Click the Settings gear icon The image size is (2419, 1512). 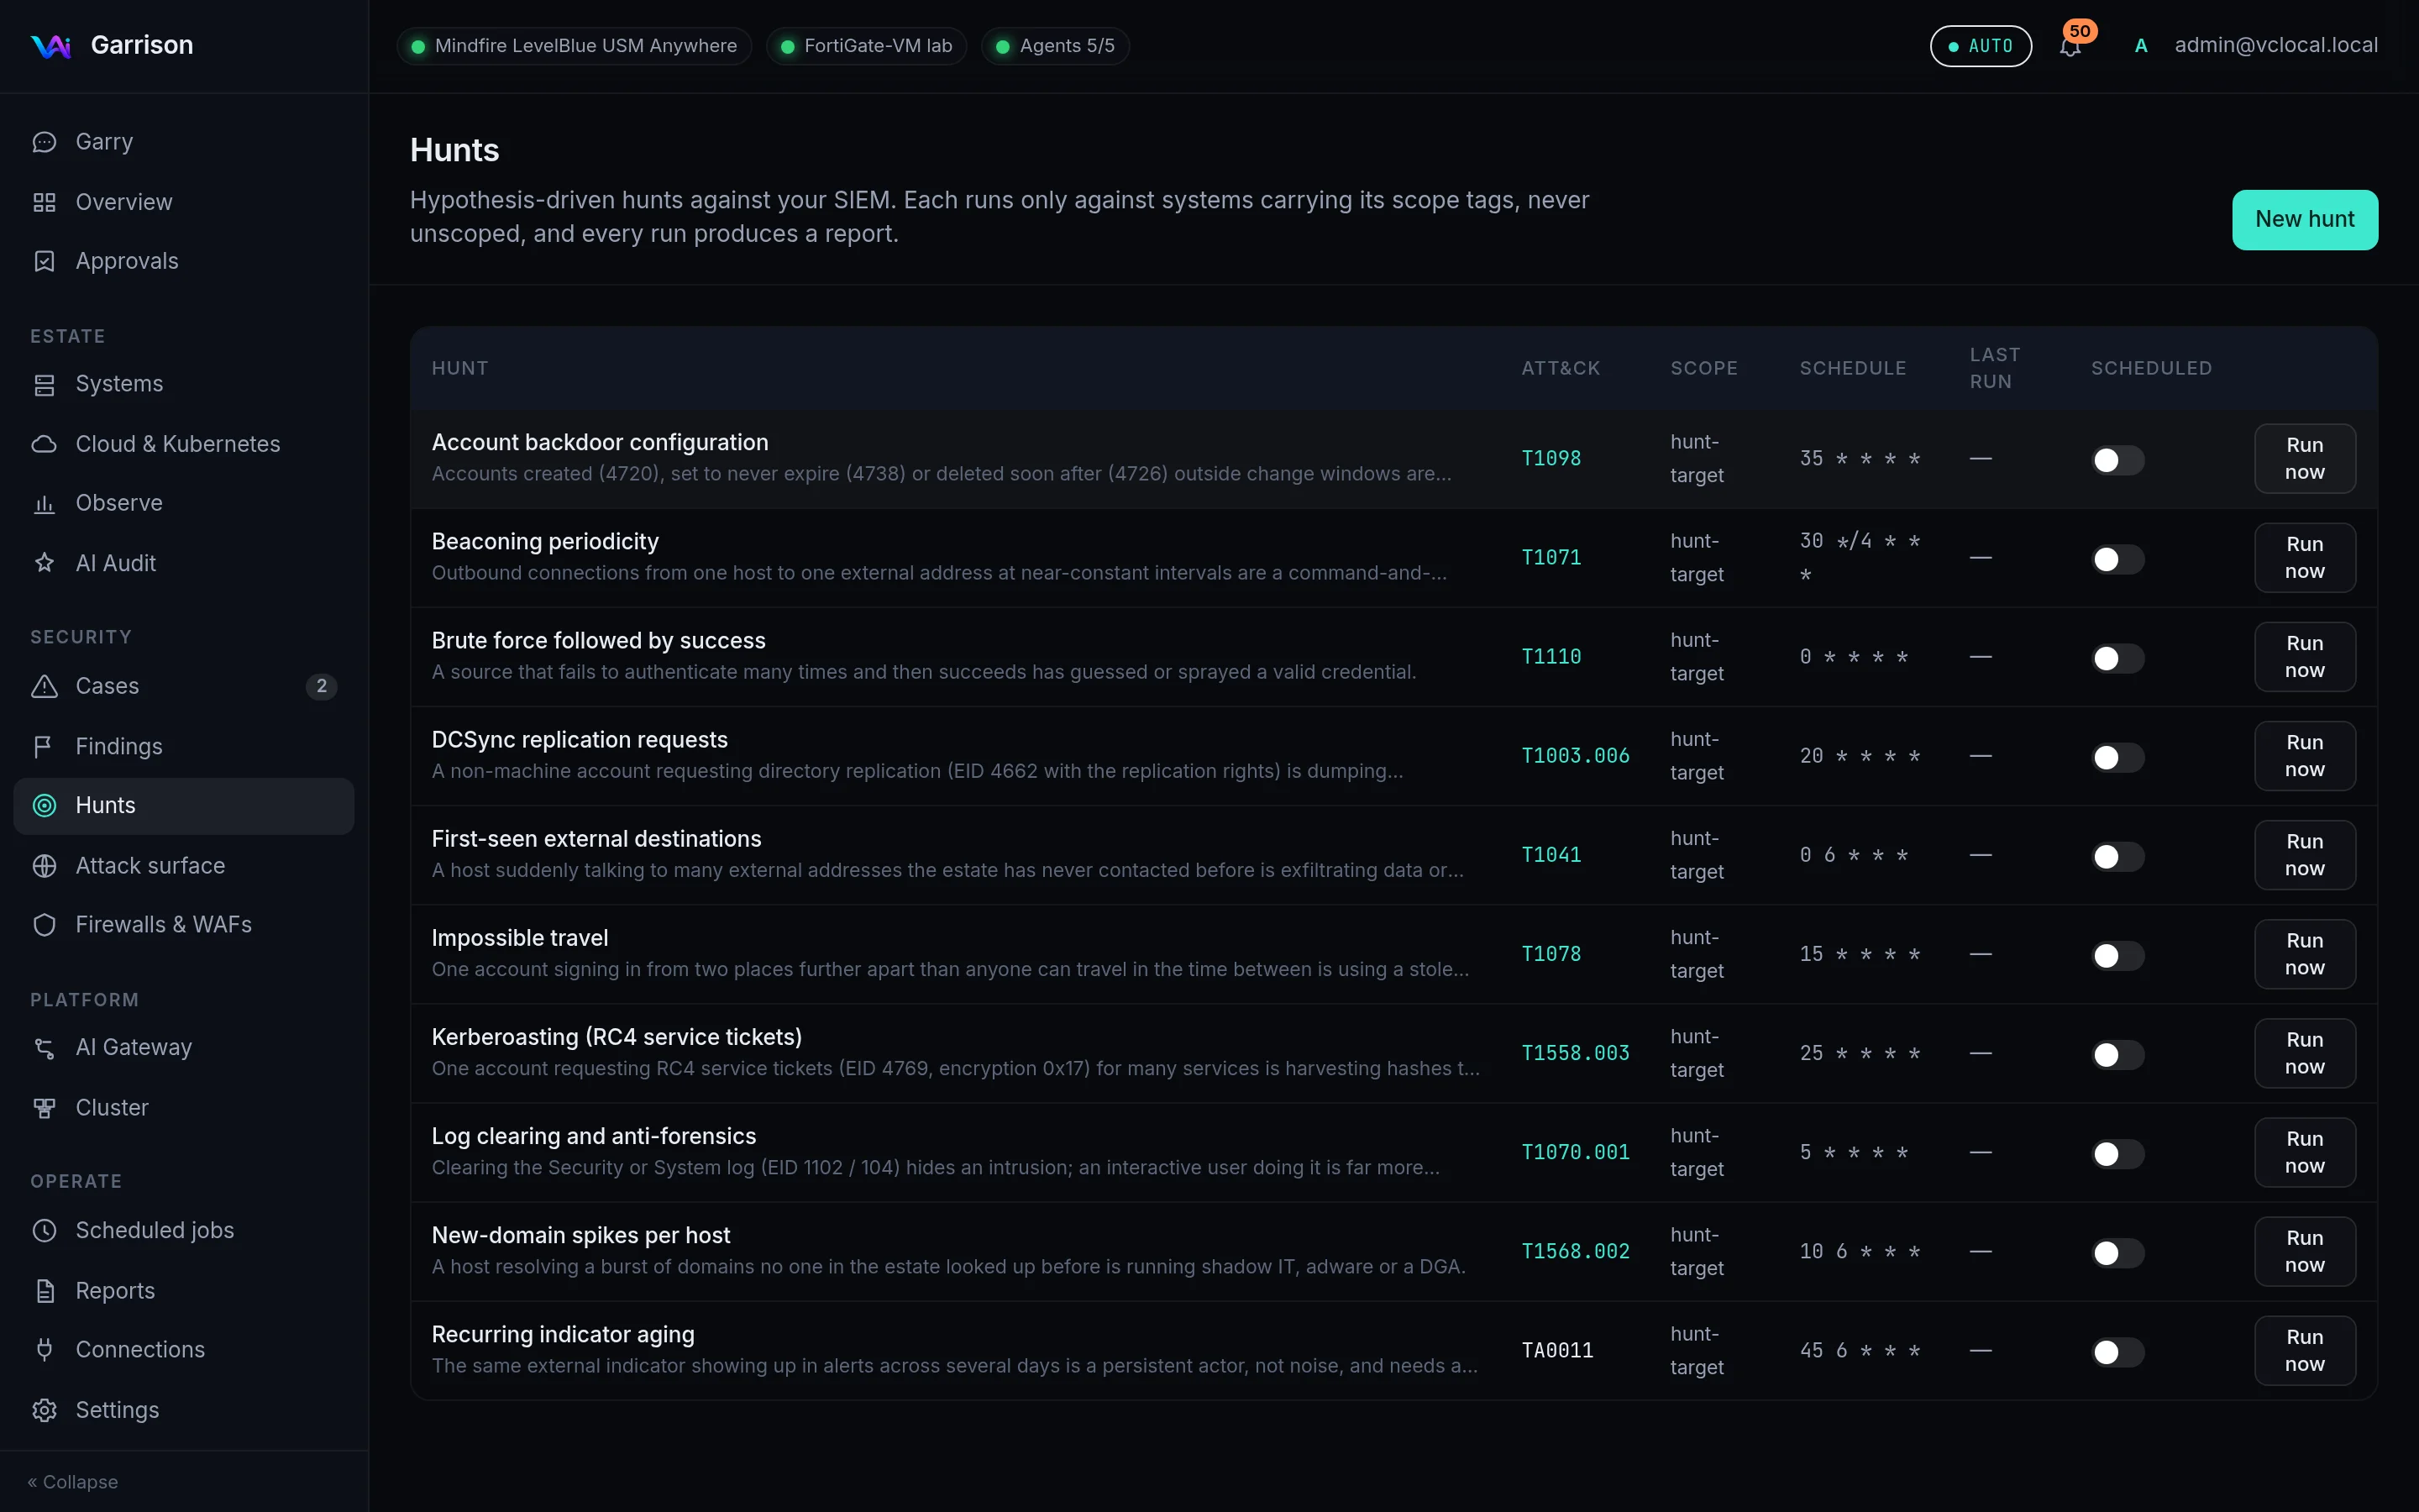tap(44, 1410)
